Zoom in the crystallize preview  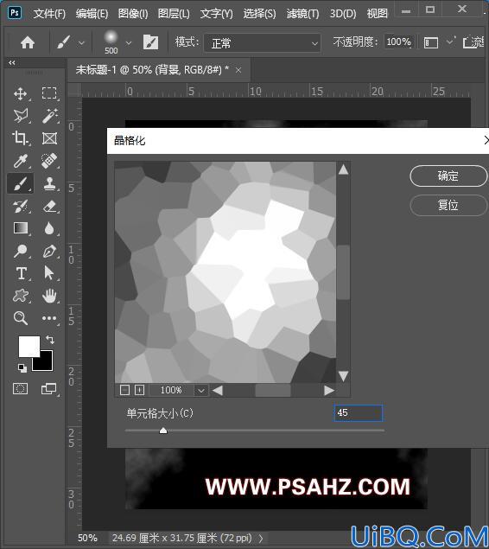coord(140,390)
